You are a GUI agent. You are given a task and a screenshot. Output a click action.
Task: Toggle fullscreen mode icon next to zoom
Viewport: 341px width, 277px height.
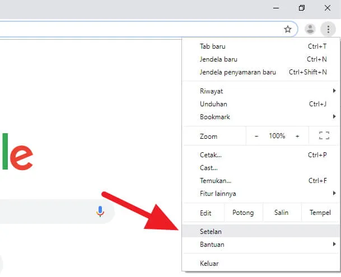pyautogui.click(x=324, y=136)
